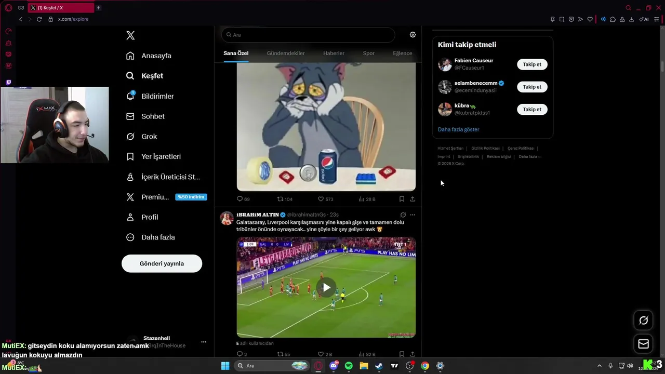665x374 pixels.
Task: Take snapshot with Opera capture icon
Action: coord(562,19)
